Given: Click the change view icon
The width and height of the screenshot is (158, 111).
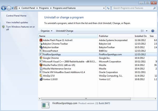Looking at the screenshot, I should [x=142, y=31].
